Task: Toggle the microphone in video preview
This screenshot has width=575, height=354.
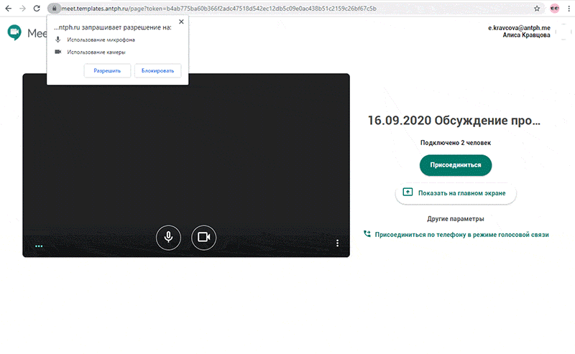Action: pyautogui.click(x=168, y=238)
